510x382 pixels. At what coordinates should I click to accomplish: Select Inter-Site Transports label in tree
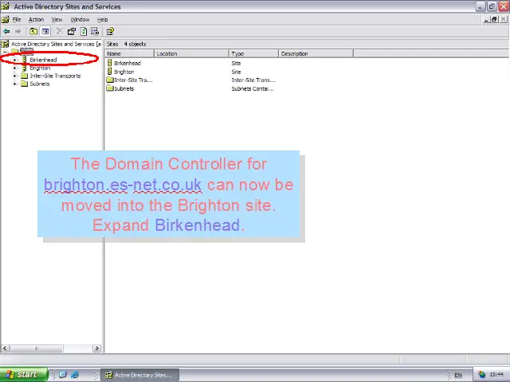(x=55, y=76)
